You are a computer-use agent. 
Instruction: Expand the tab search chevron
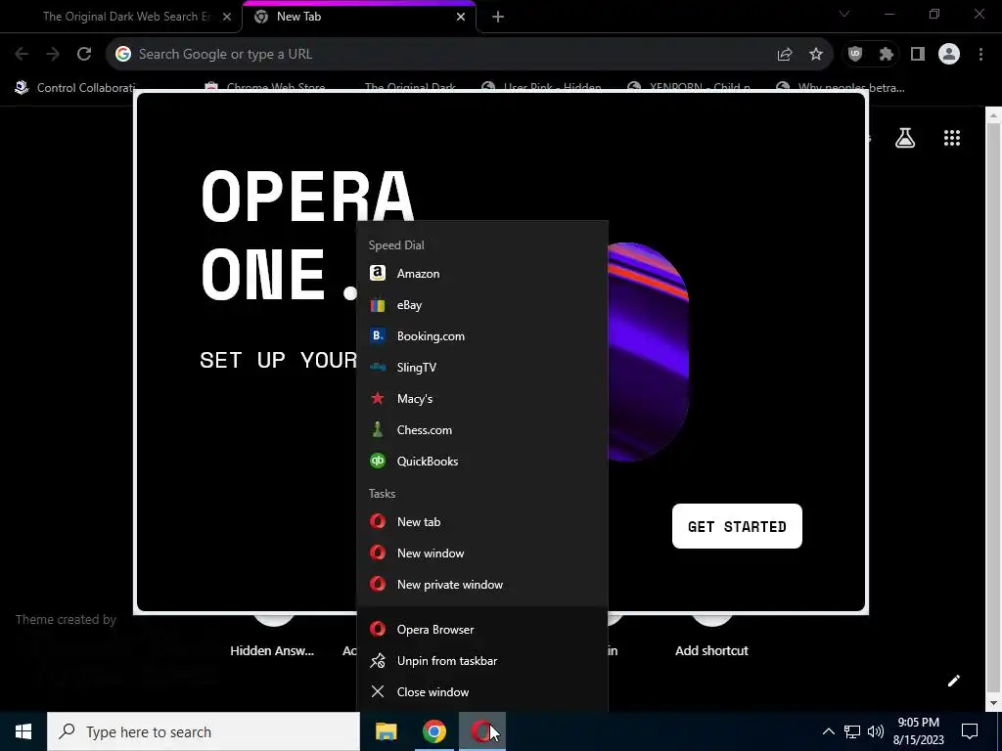tap(844, 14)
